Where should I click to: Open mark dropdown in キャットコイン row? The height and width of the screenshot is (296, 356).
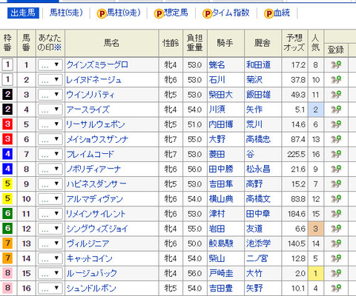(50, 258)
